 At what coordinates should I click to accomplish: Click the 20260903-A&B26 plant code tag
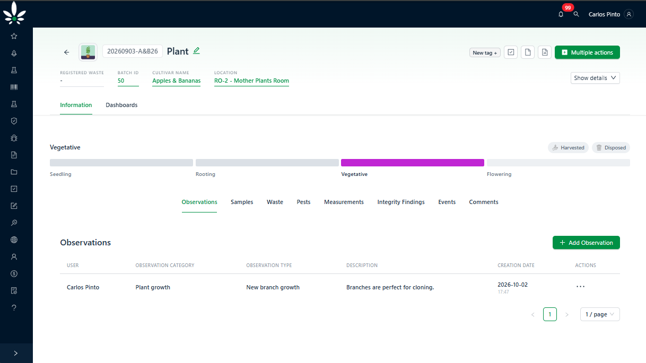click(133, 51)
